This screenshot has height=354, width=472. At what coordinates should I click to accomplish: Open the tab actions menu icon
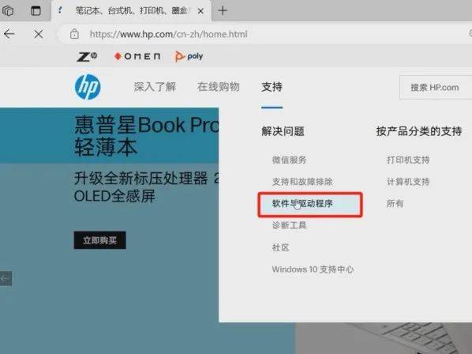tap(36, 10)
